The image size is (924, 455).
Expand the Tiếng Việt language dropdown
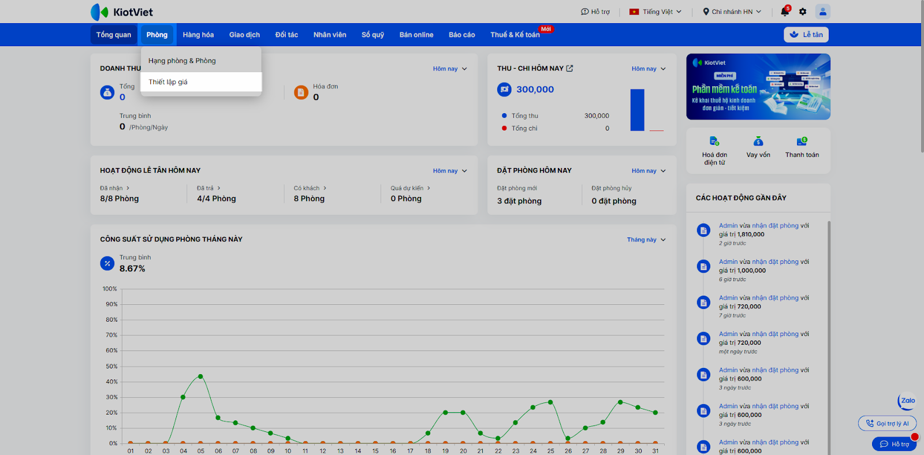(x=655, y=12)
